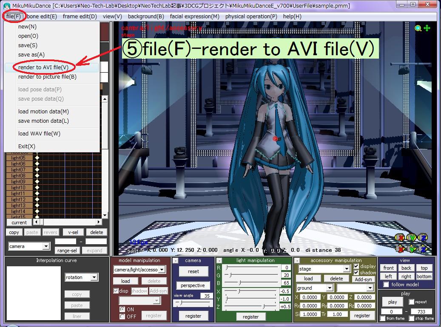Click the Z-axis move icon with arrows
The width and height of the screenshot is (441, 327).
click(423, 248)
